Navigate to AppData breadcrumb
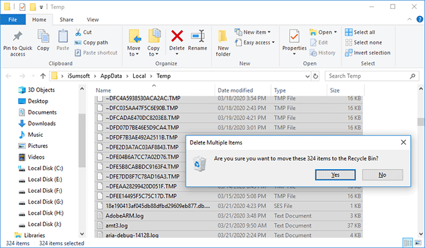The width and height of the screenshot is (425, 248). [111, 76]
